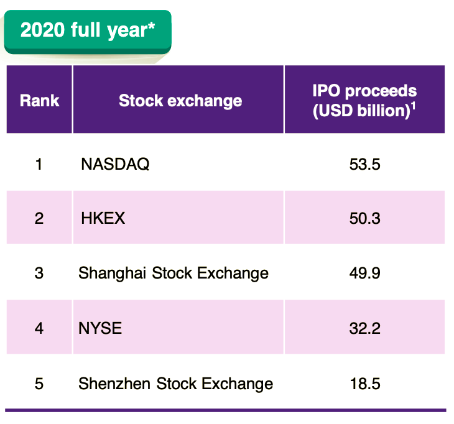454x424 pixels.
Task: Select the Rank column header
Action: pos(39,99)
